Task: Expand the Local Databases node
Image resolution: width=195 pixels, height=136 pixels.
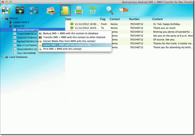Action: point(2,57)
